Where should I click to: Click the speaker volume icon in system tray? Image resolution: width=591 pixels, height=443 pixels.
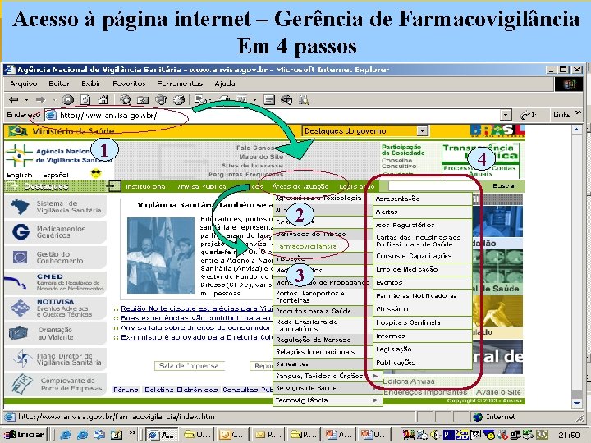[434, 435]
